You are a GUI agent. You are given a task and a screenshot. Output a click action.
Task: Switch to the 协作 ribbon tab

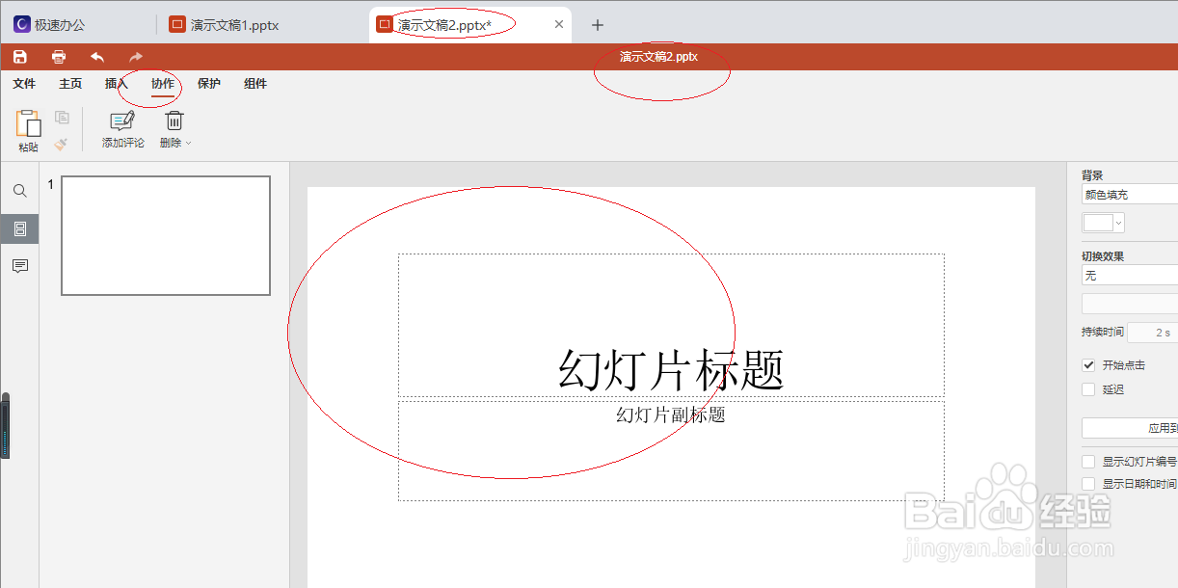(x=161, y=84)
